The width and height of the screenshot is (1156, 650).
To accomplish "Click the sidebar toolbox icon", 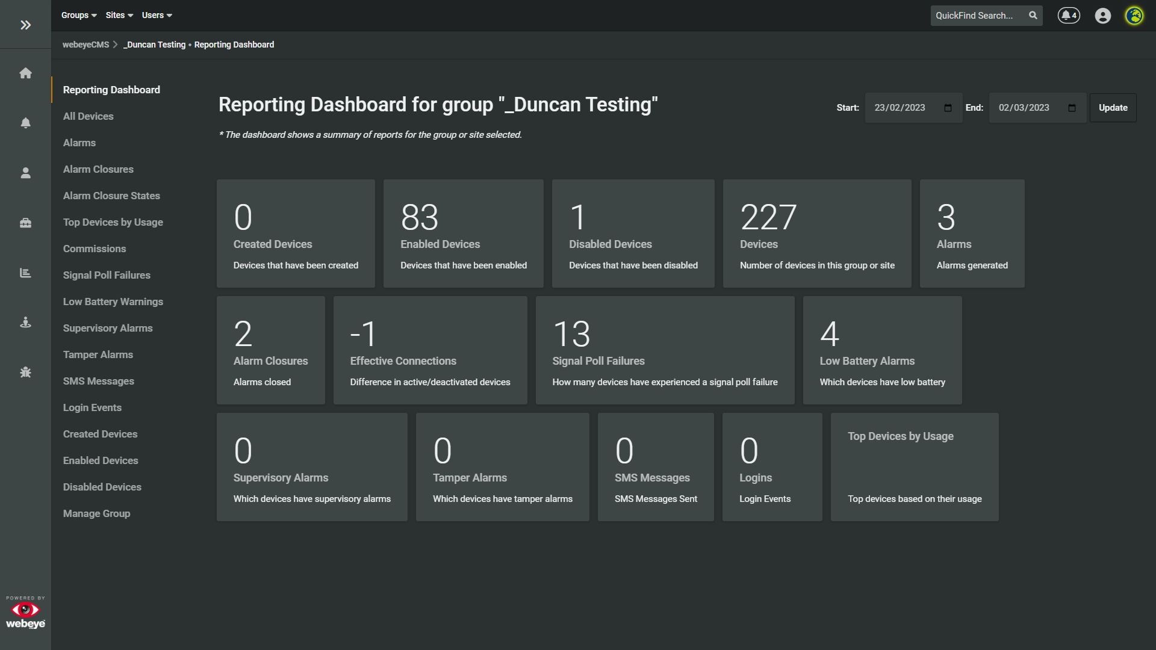I will (x=25, y=223).
